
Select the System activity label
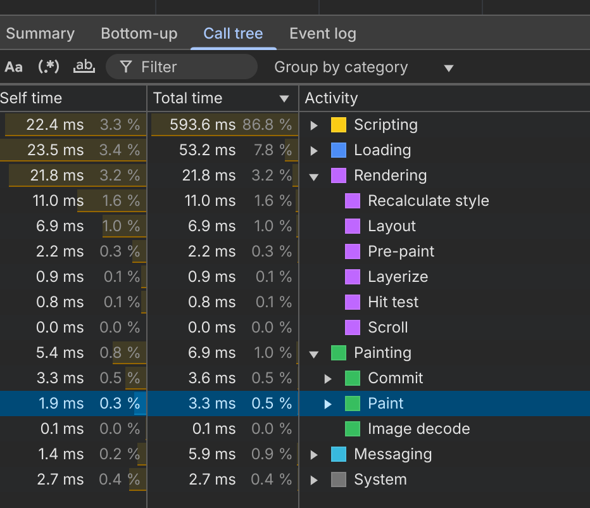tap(380, 479)
